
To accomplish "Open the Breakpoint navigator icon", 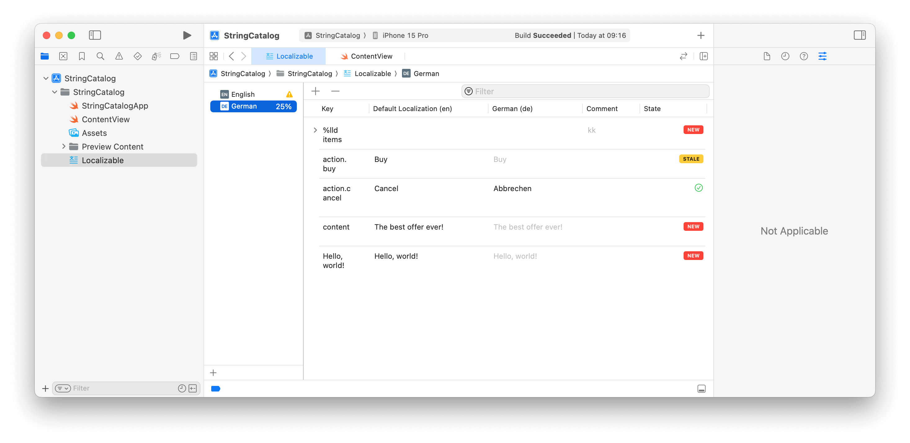I will [175, 56].
